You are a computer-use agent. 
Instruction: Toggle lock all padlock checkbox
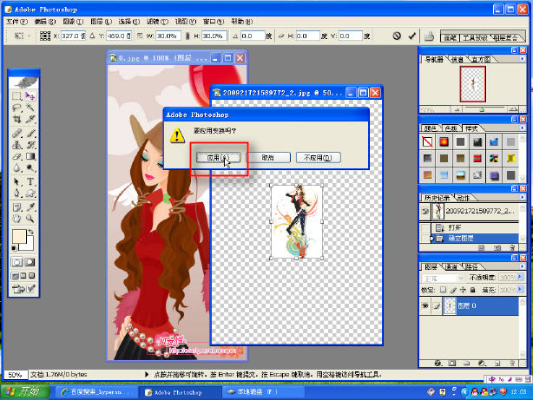(x=472, y=290)
